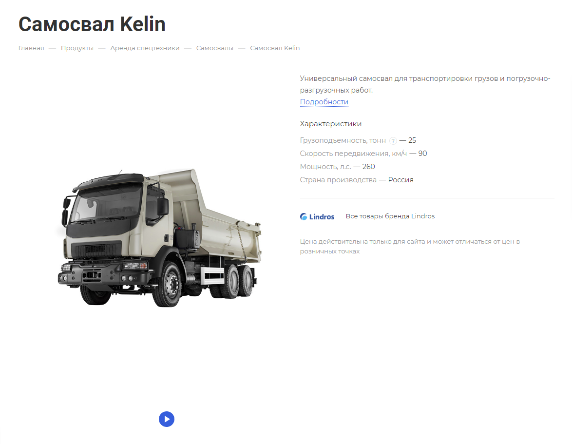Go to Главная breadcrumb
Screen dimensions: 572x444
coord(31,48)
